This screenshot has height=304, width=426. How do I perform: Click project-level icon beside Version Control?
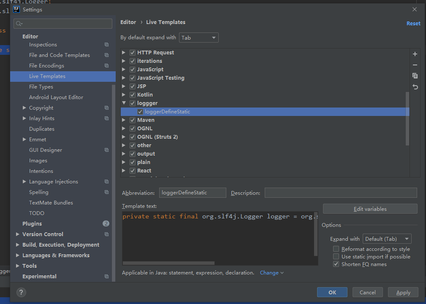106,234
